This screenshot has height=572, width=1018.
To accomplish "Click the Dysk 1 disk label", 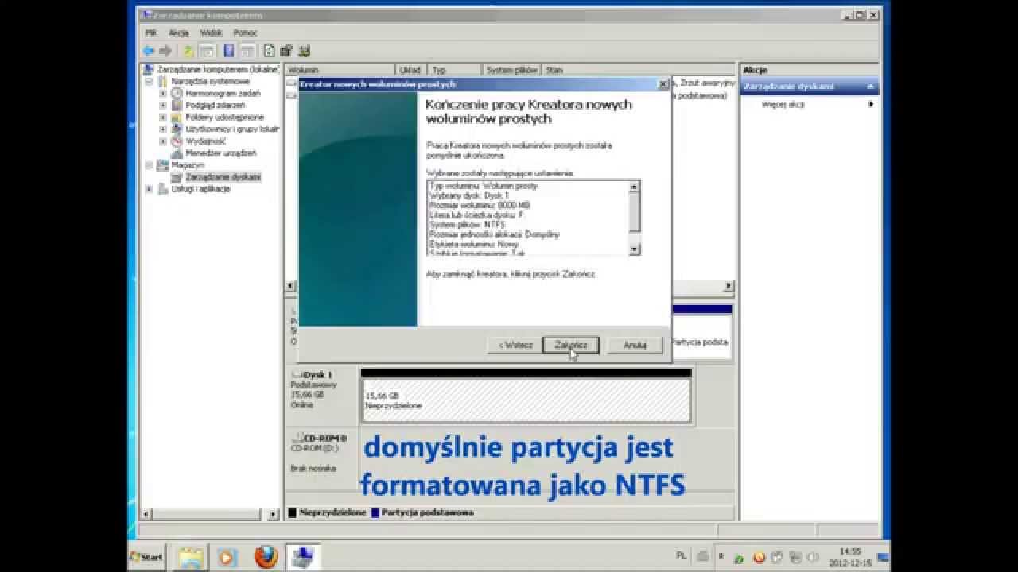I will click(317, 374).
